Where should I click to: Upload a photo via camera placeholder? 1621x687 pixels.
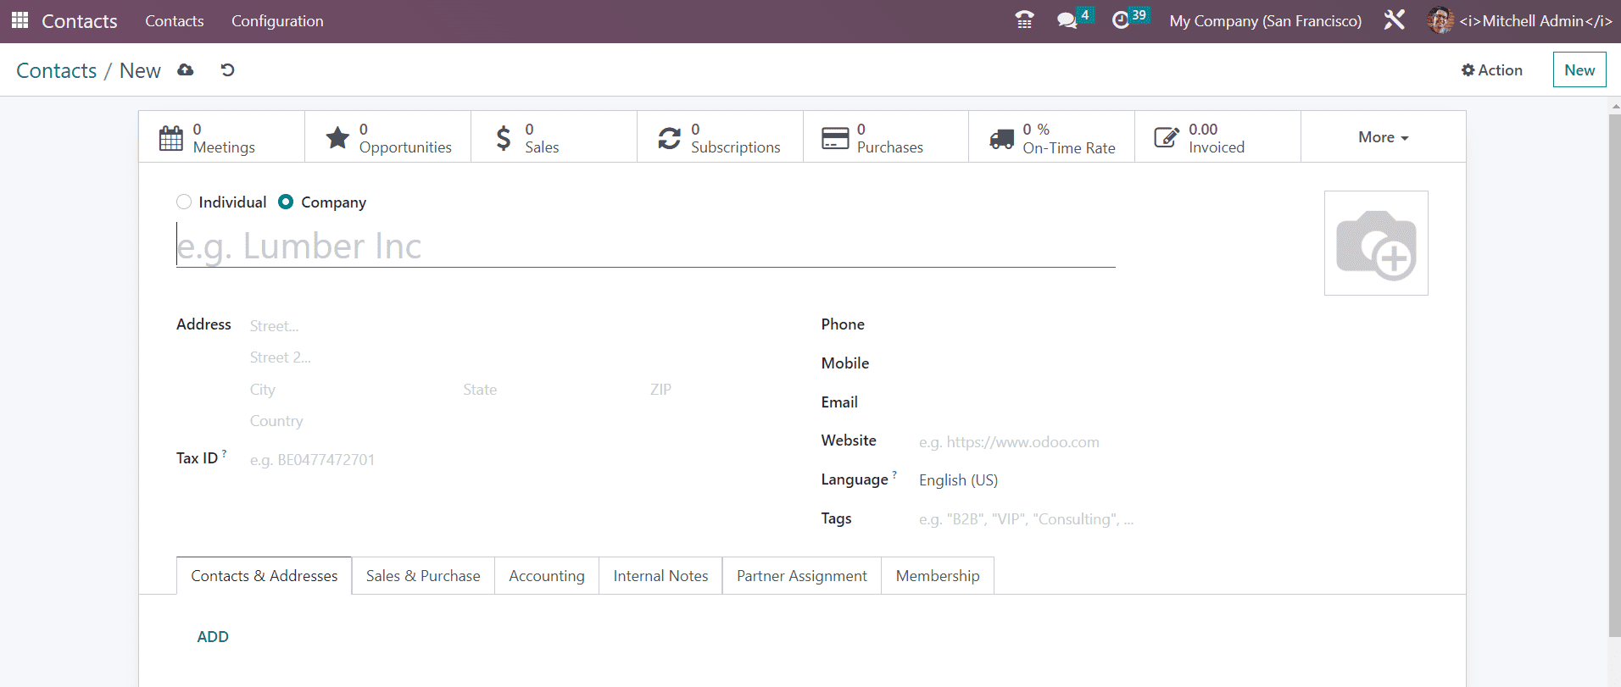1376,243
